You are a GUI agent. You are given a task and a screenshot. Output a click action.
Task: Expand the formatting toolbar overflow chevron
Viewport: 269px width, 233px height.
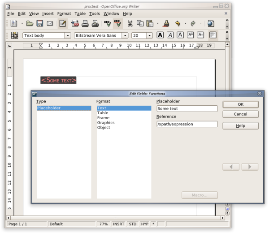click(x=227, y=32)
